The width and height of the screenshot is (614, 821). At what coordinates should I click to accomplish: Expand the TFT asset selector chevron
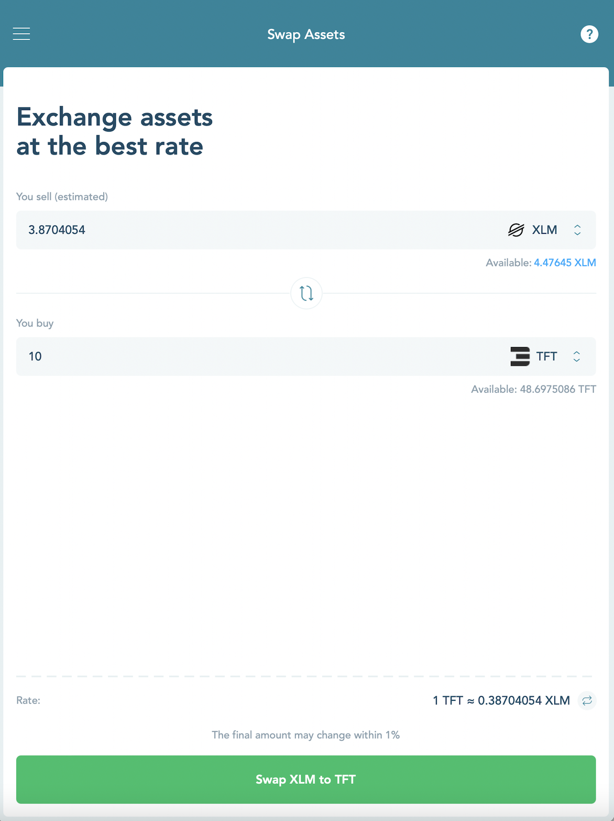pos(576,357)
